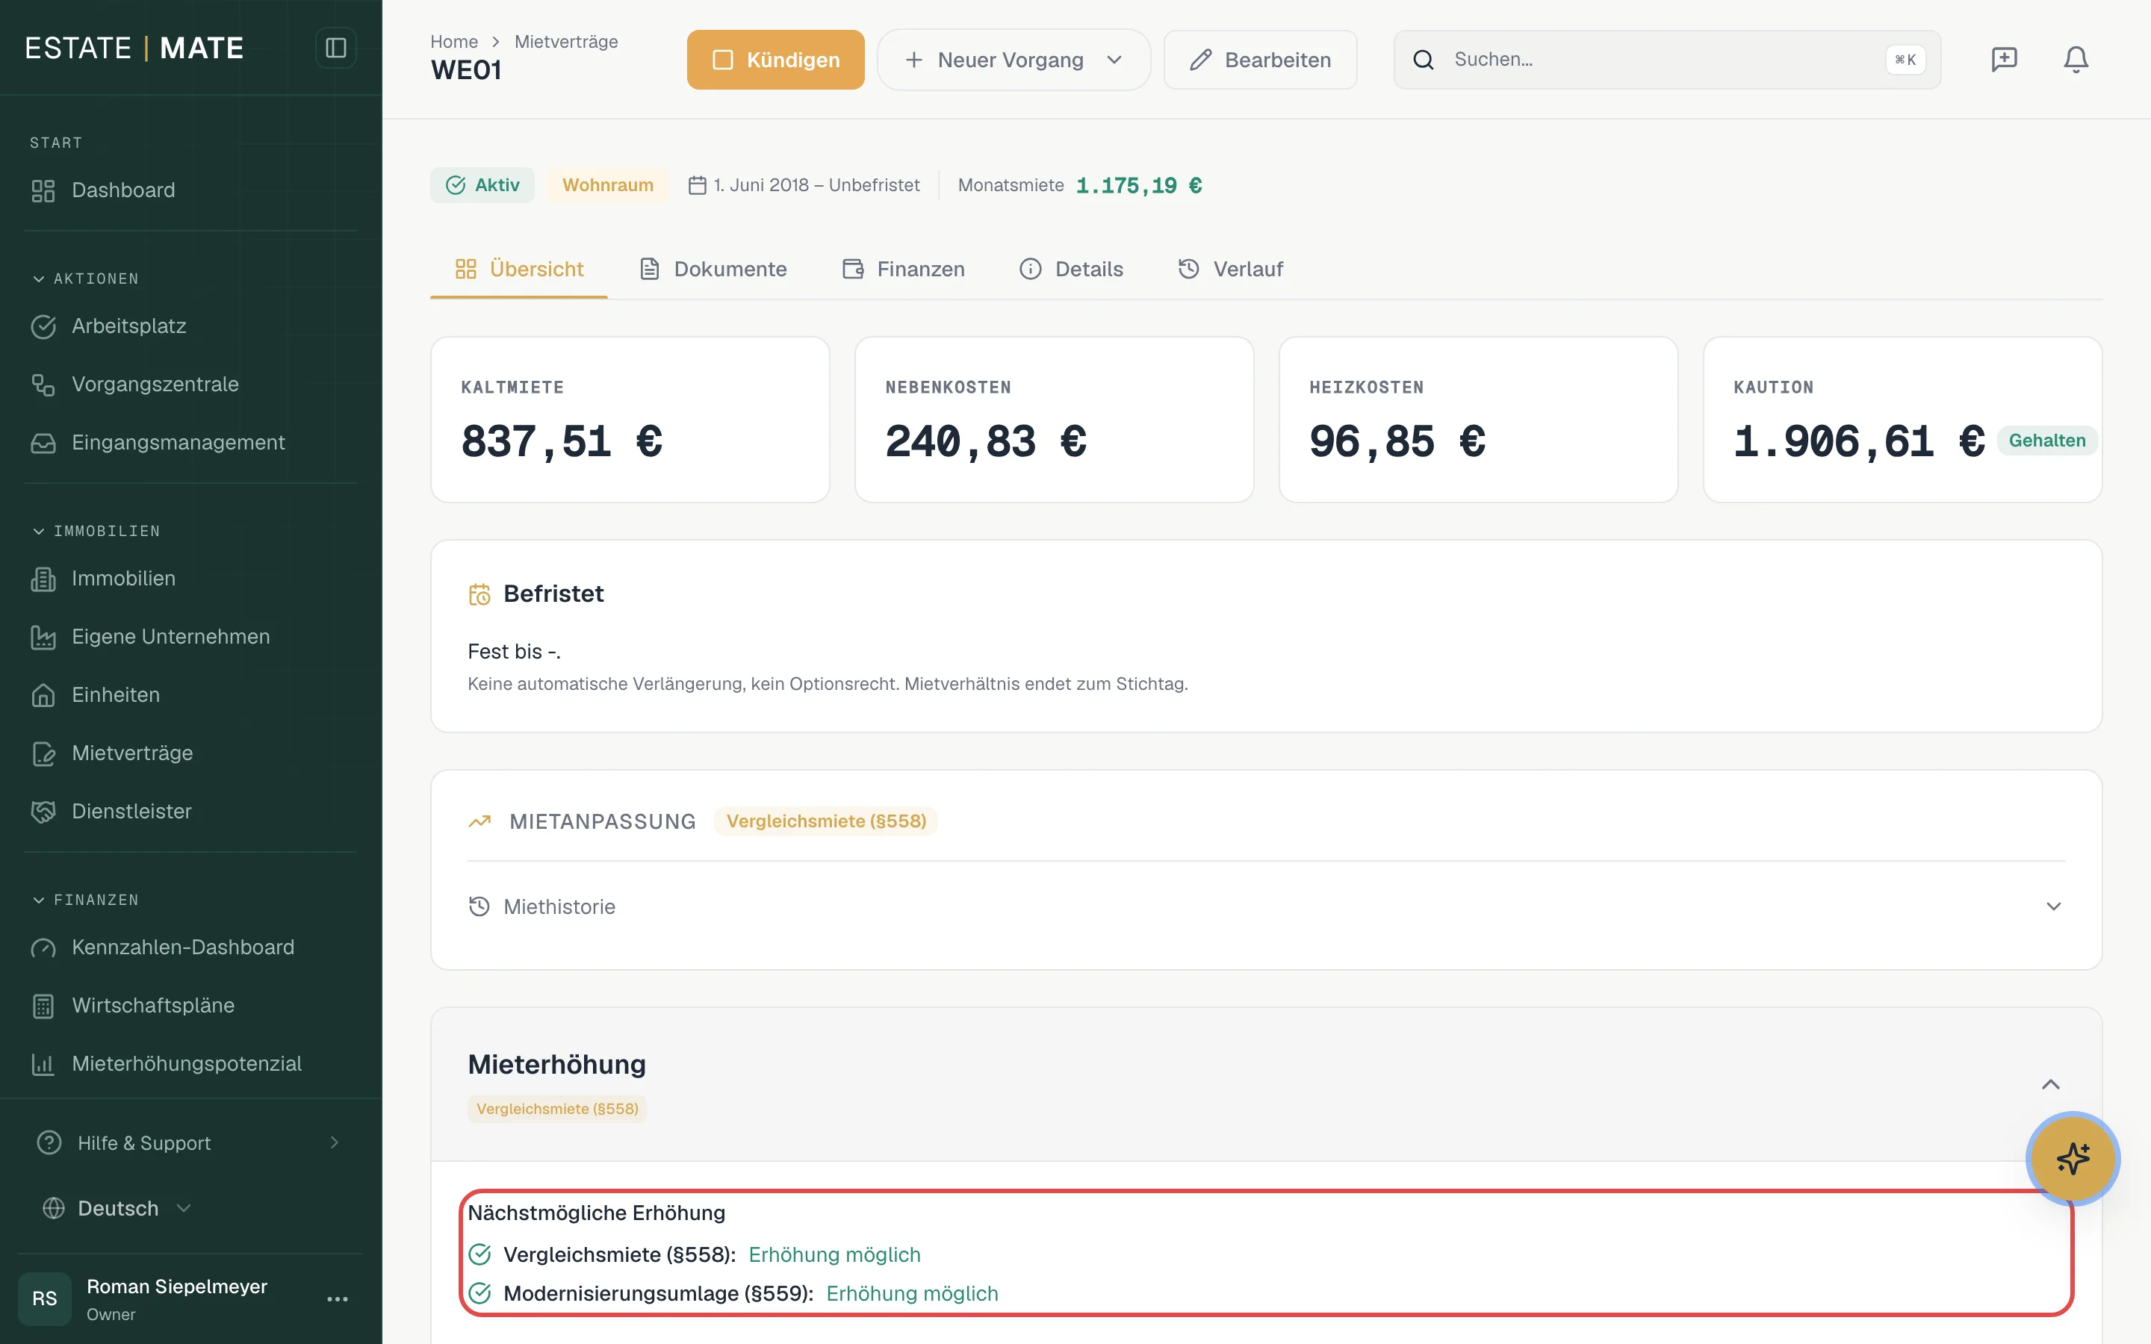Click the magnifier search icon

(x=1423, y=60)
